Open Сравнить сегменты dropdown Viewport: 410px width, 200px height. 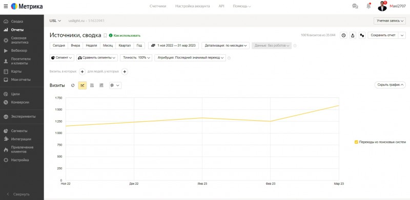point(97,58)
